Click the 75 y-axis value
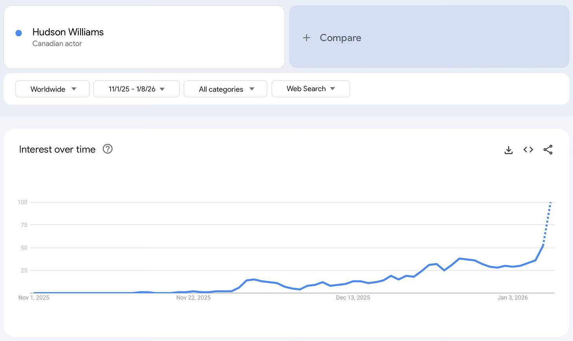The width and height of the screenshot is (573, 341). tap(24, 225)
